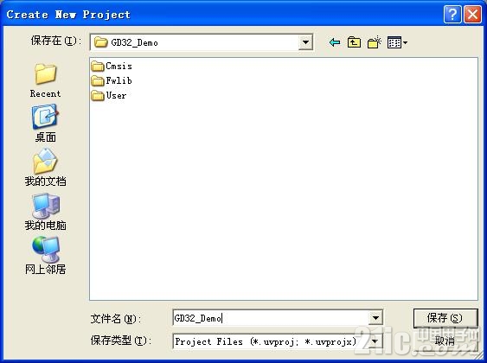The image size is (487, 363).
Task: Go up one folder level
Action: coord(354,42)
